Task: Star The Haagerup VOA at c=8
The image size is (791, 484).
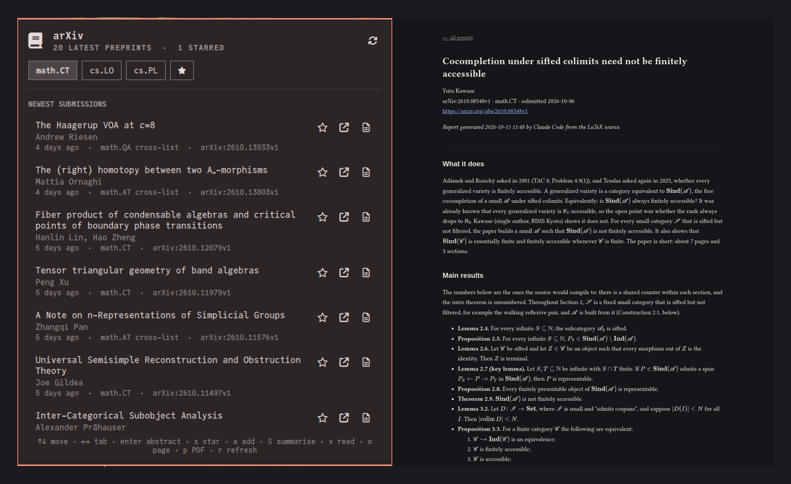Action: point(322,127)
